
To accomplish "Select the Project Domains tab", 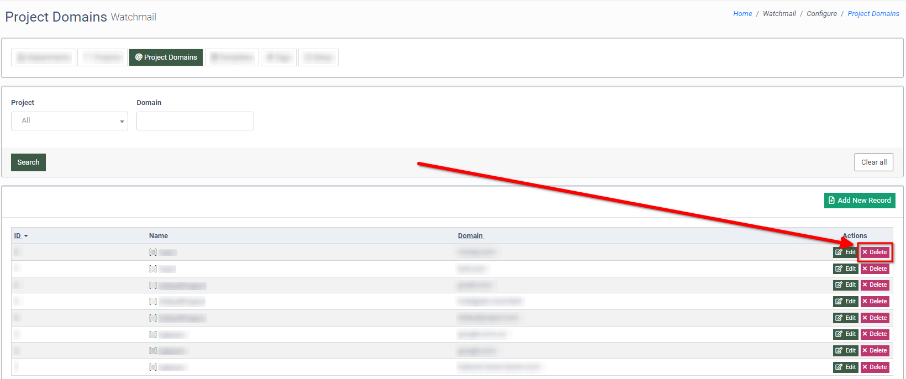I will click(x=166, y=57).
